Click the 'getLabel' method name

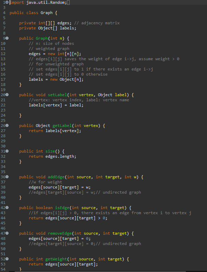coord(62,126)
